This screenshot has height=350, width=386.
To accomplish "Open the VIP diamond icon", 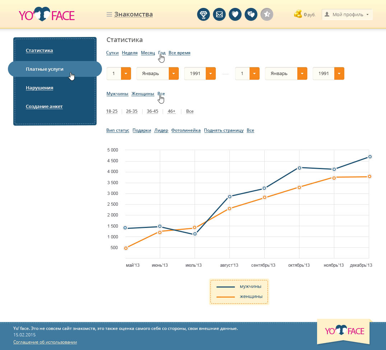I will [203, 14].
